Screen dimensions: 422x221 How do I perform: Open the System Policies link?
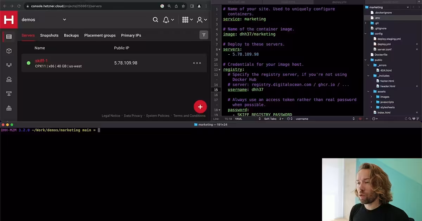coord(158,116)
